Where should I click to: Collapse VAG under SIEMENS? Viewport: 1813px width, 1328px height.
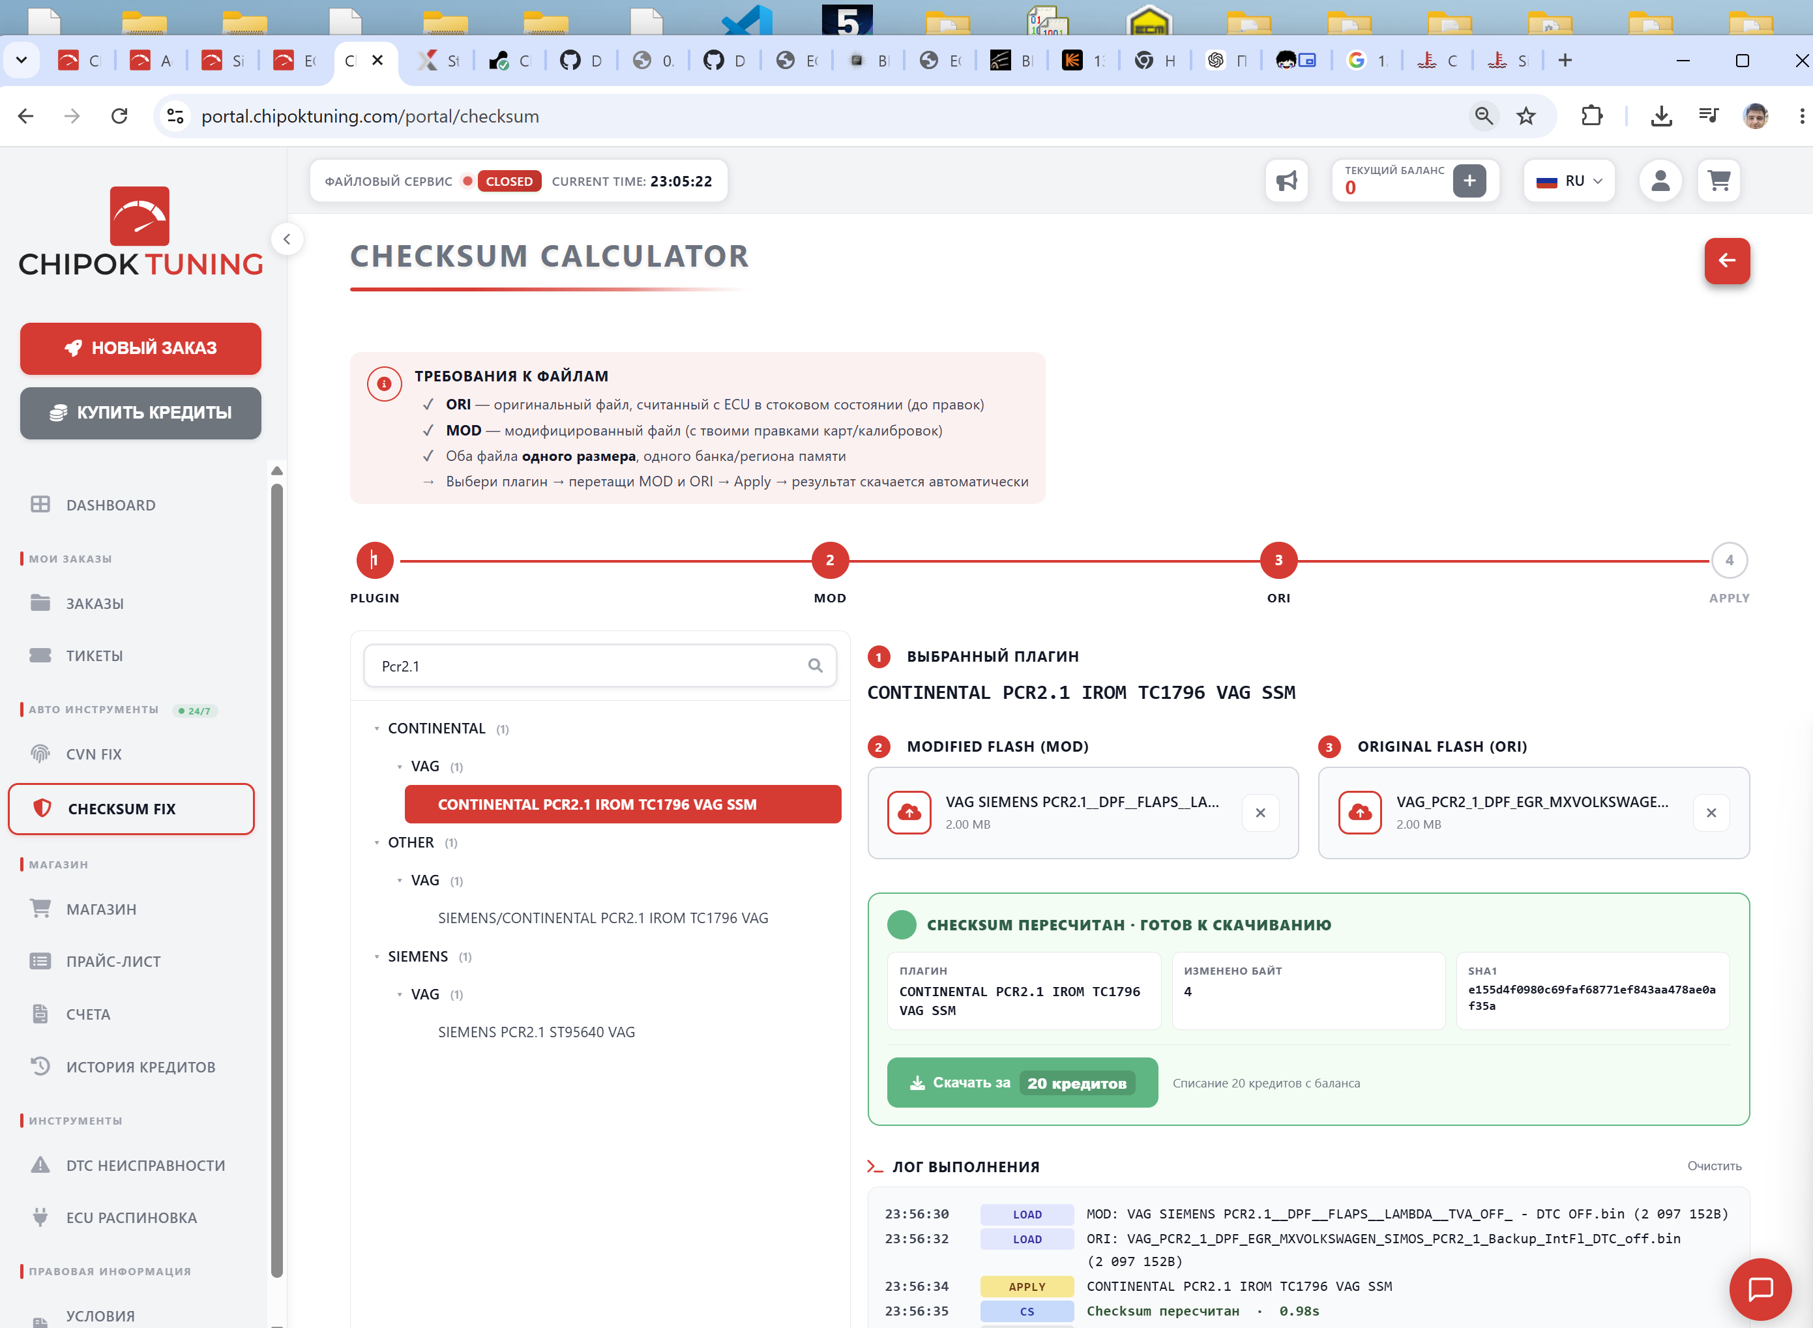click(400, 994)
